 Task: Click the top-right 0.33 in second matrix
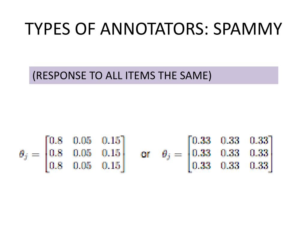[259, 140]
